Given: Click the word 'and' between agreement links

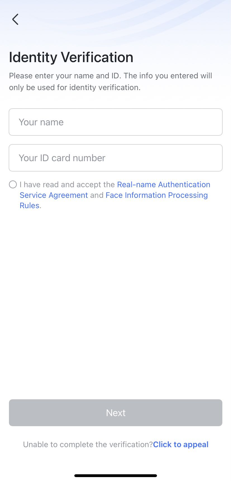Looking at the screenshot, I should 97,195.
